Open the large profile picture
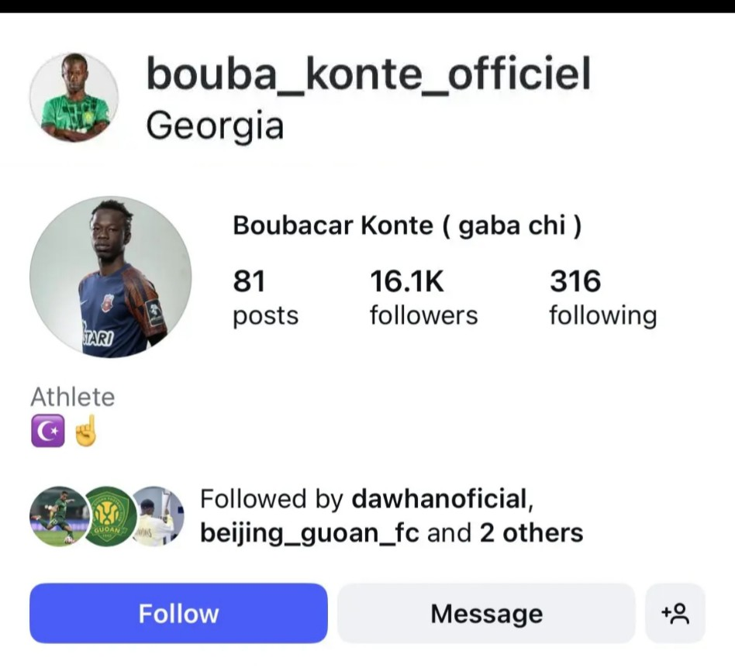 (x=110, y=277)
